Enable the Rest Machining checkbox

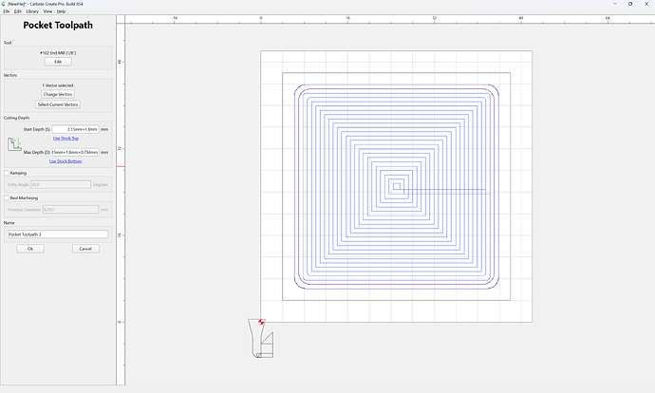(7, 198)
